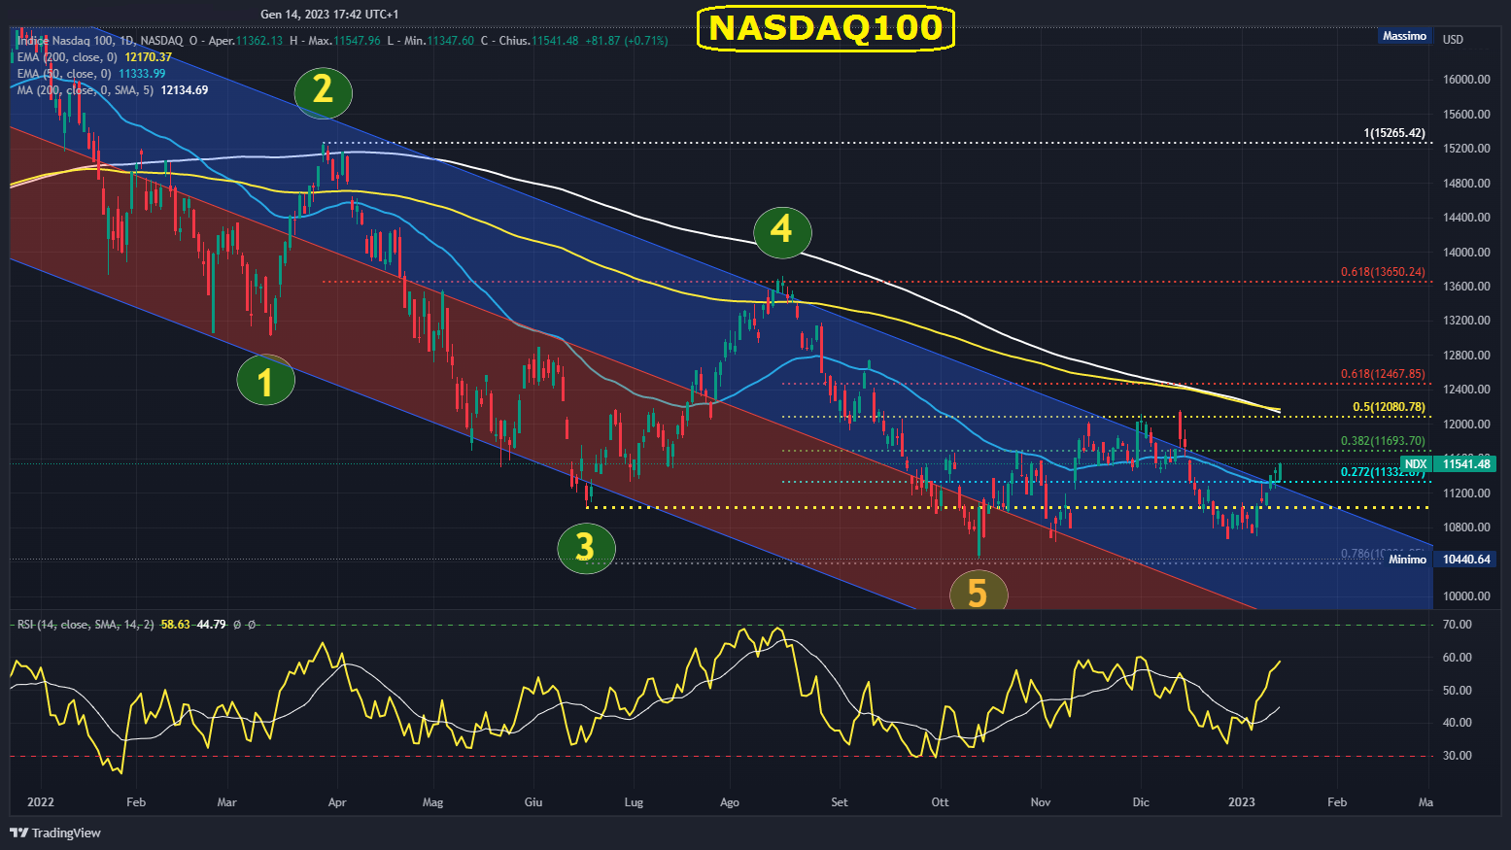Click the 12800.00 price axis label
1511x850 pixels.
click(1467, 356)
